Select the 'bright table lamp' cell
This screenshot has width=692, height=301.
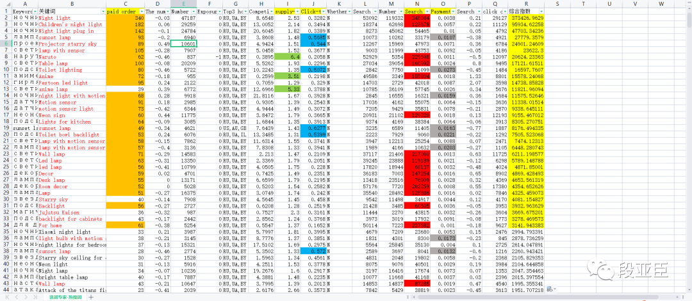[x=72, y=277]
